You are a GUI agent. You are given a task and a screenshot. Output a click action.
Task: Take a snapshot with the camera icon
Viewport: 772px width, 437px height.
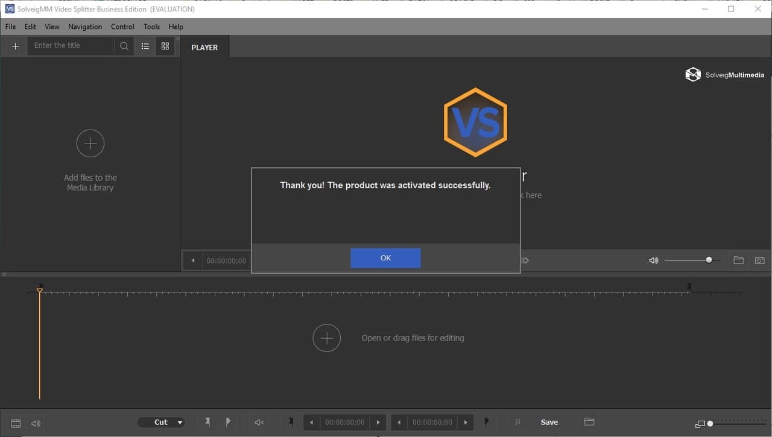coord(759,260)
